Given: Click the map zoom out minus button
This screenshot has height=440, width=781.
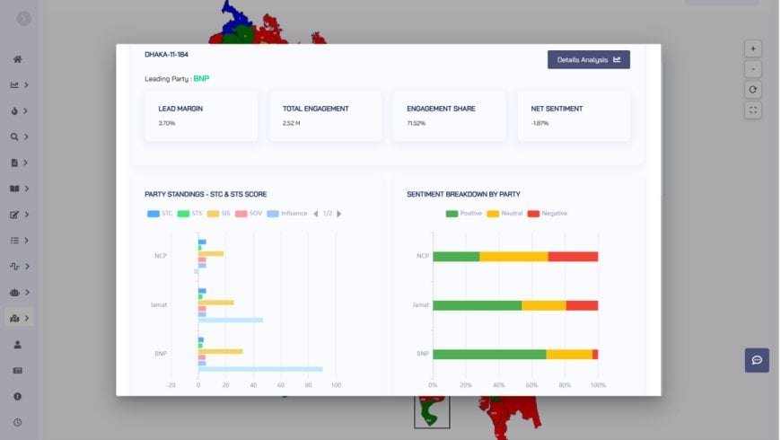Looking at the screenshot, I should click(753, 69).
